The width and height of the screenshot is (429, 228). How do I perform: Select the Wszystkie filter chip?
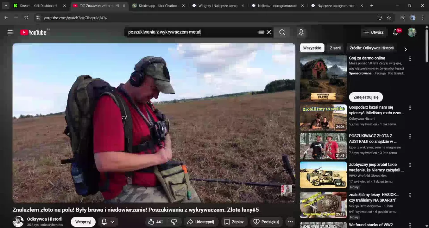coord(312,48)
